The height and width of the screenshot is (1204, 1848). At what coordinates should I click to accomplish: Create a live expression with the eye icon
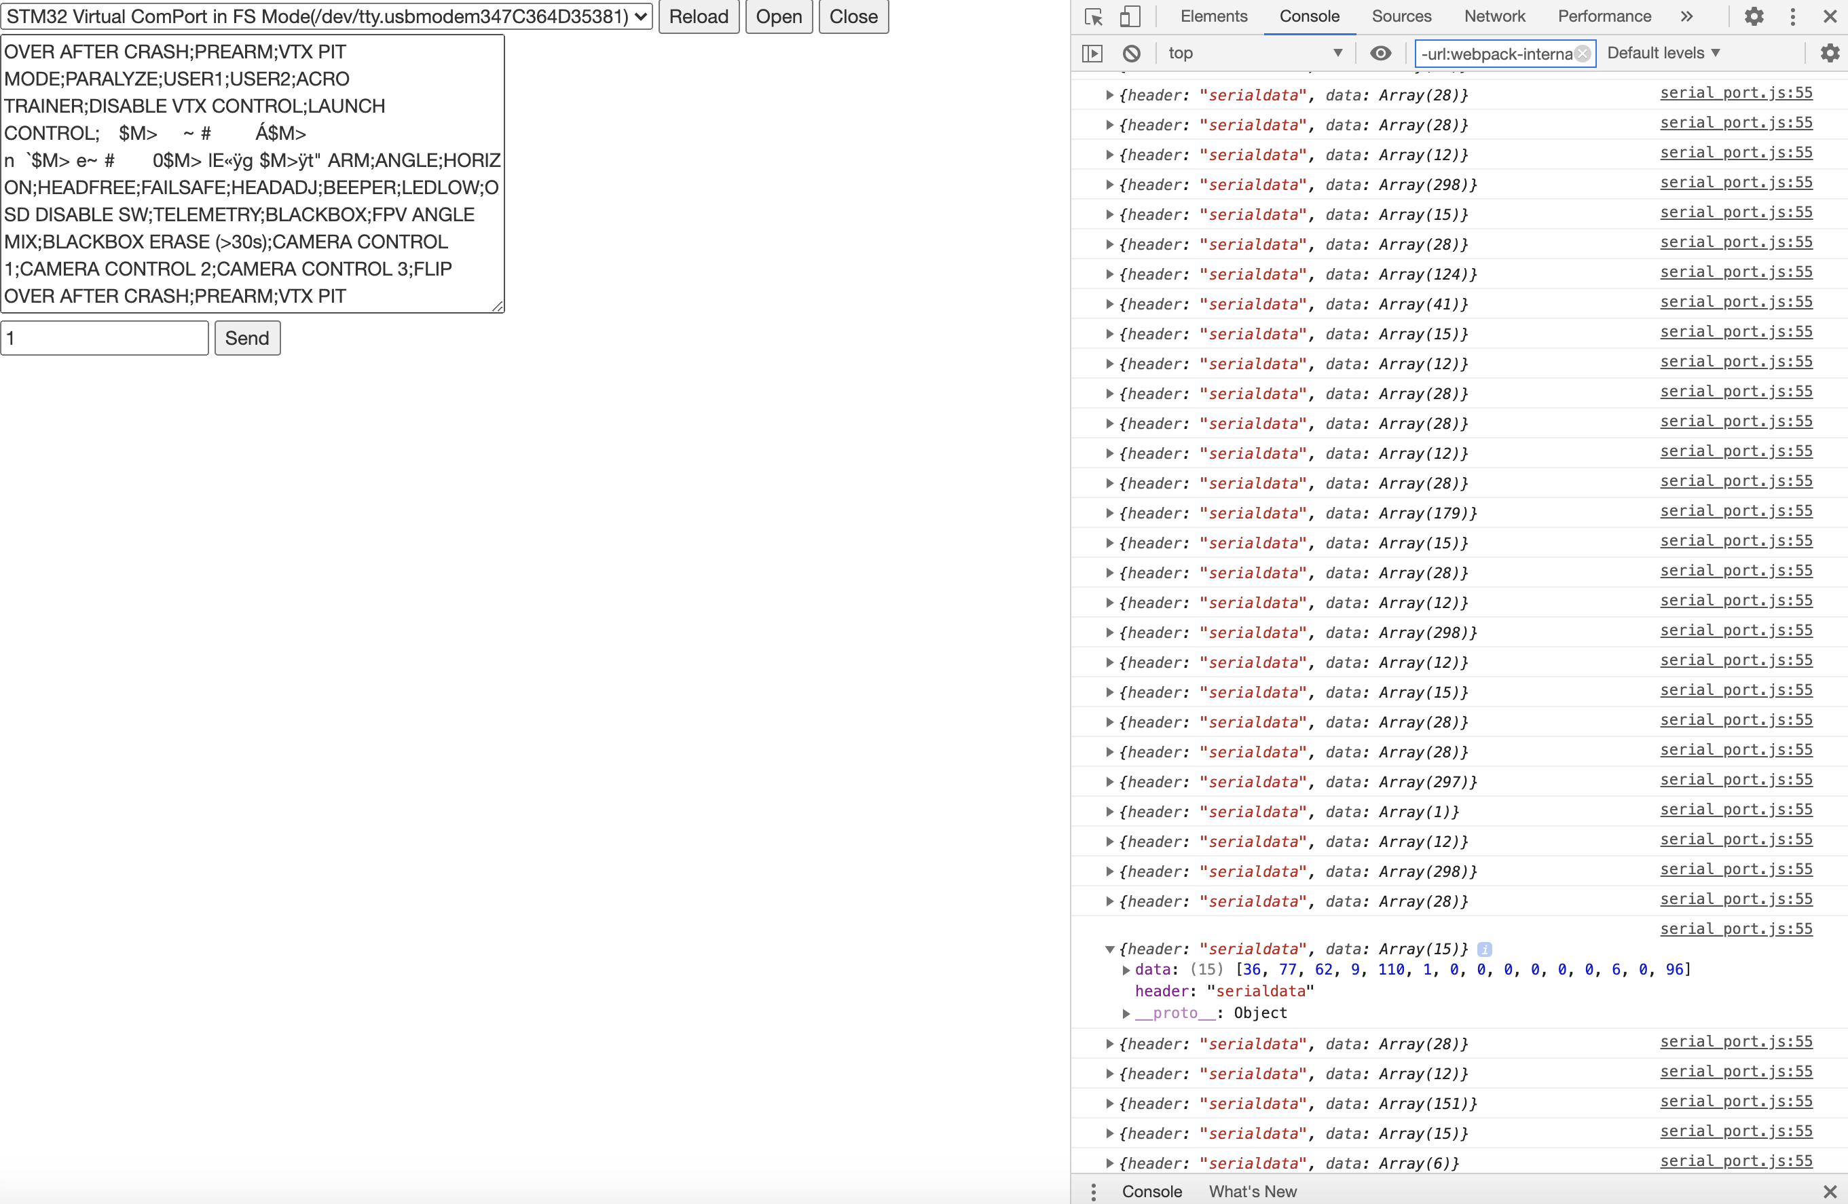click(x=1380, y=53)
